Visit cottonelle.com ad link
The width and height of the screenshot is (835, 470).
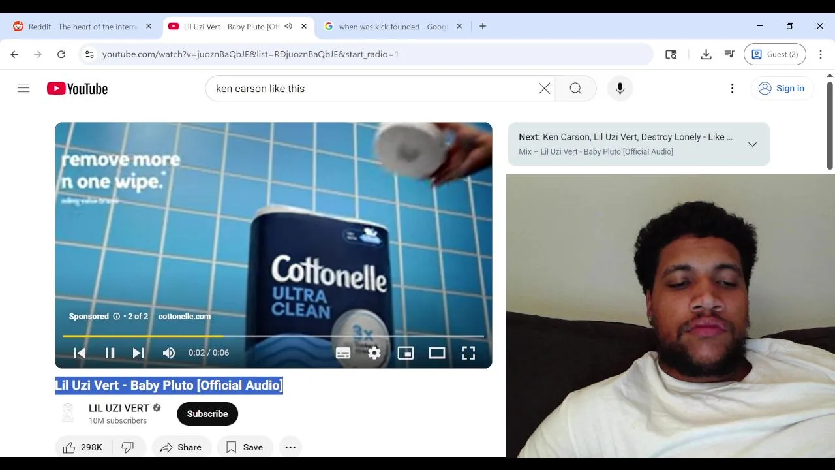pyautogui.click(x=185, y=316)
